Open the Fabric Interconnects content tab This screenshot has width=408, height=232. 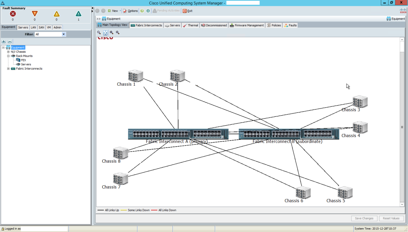146,25
